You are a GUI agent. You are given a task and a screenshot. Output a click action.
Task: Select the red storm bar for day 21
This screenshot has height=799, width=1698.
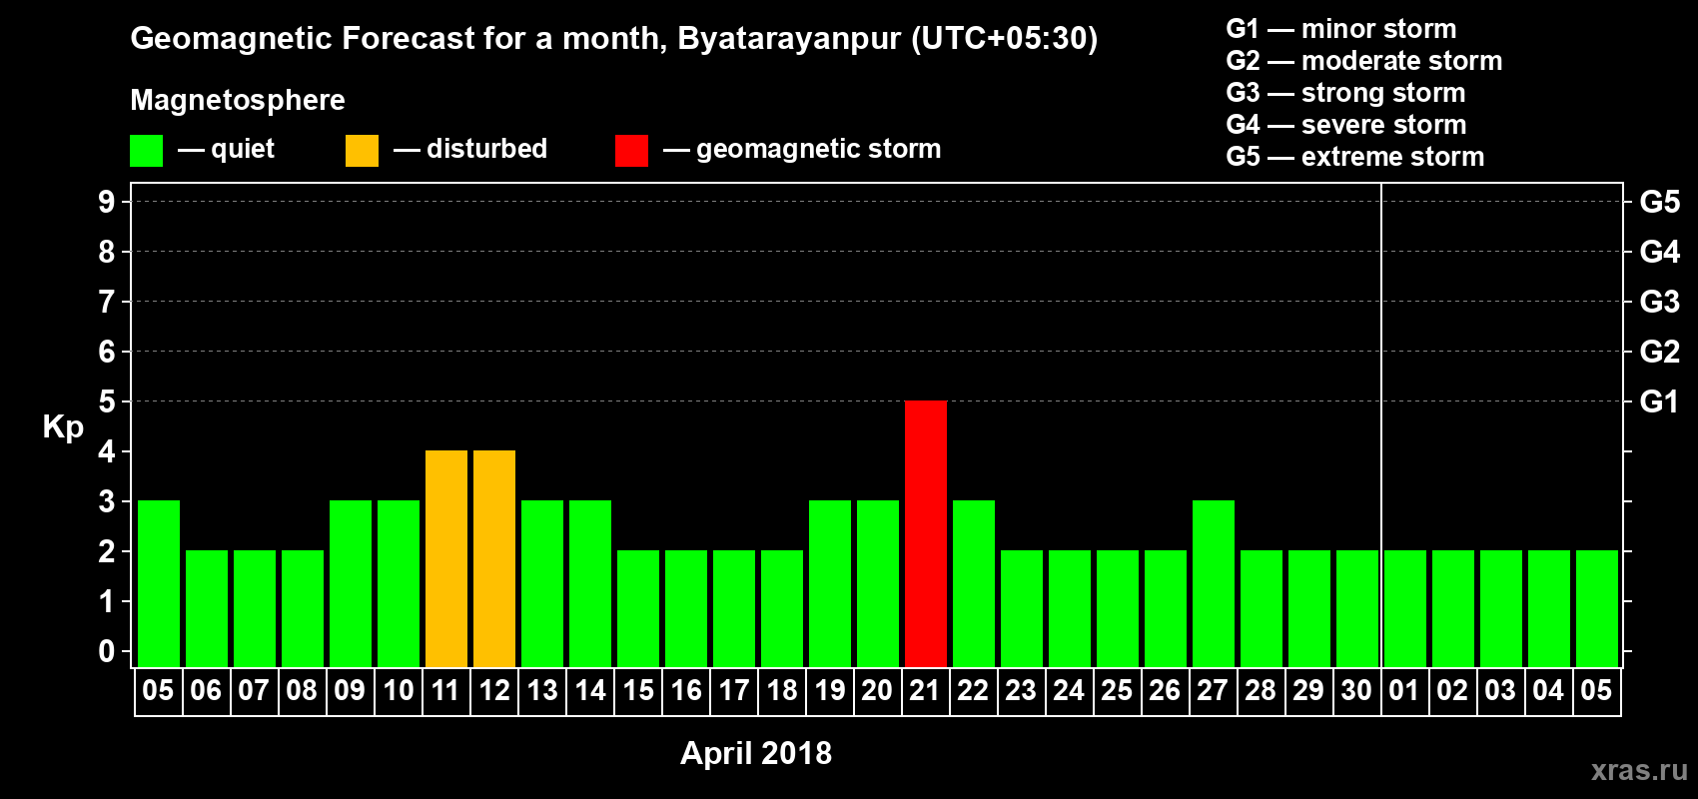(926, 533)
